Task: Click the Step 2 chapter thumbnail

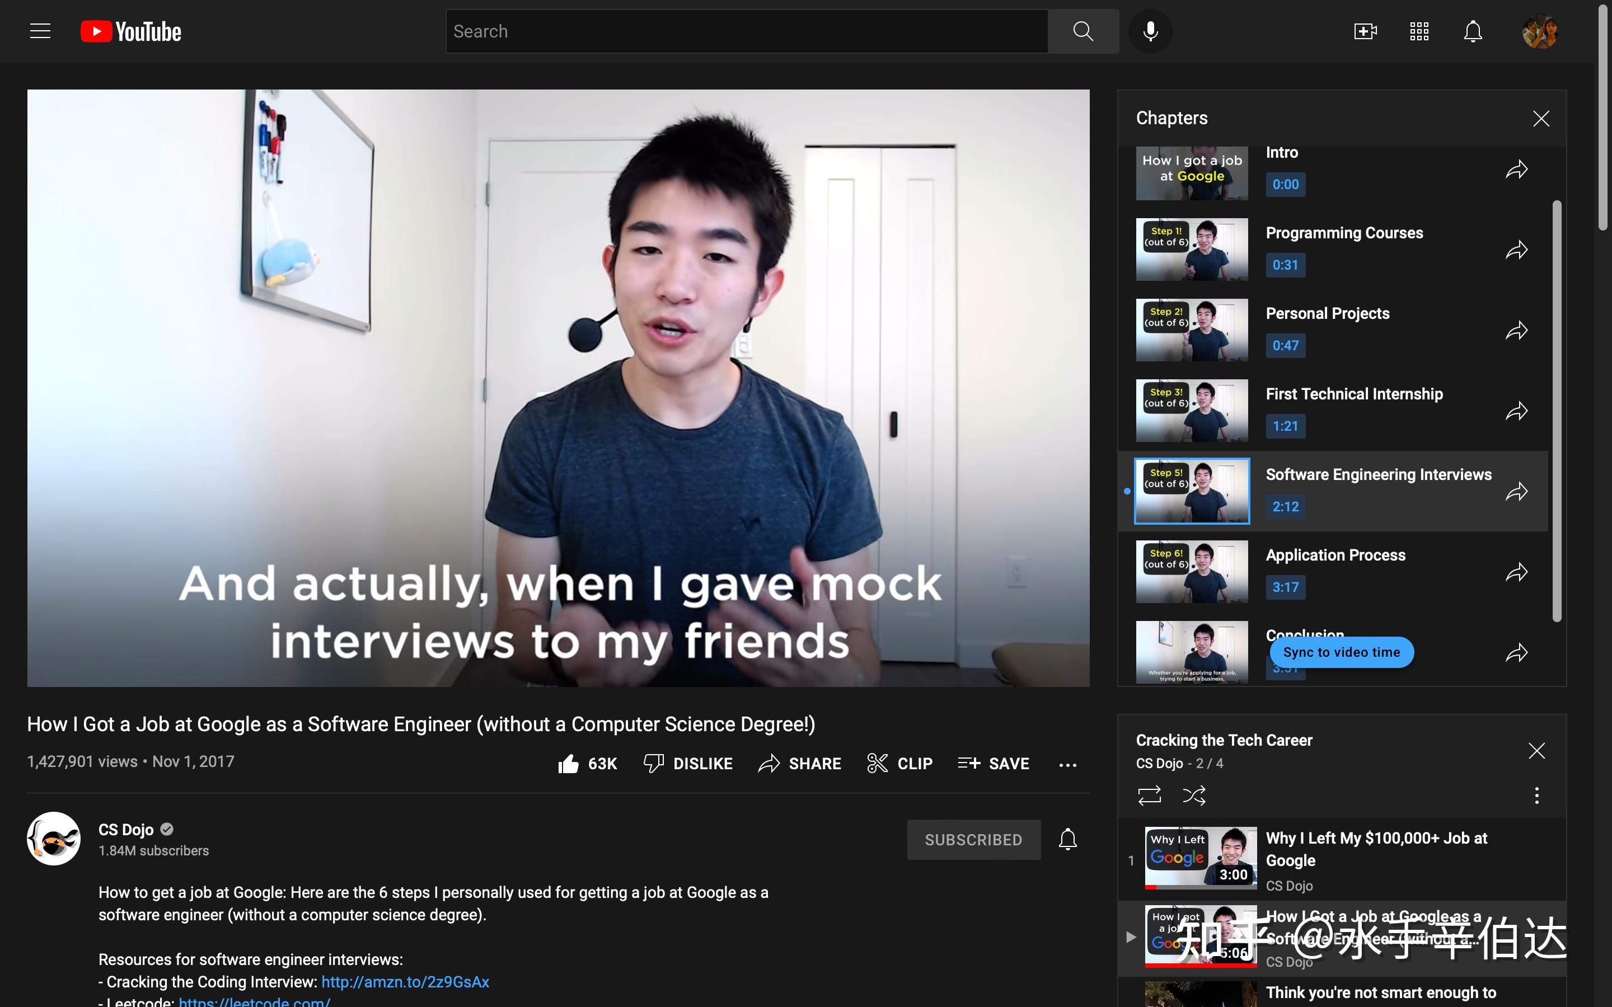Action: point(1192,330)
